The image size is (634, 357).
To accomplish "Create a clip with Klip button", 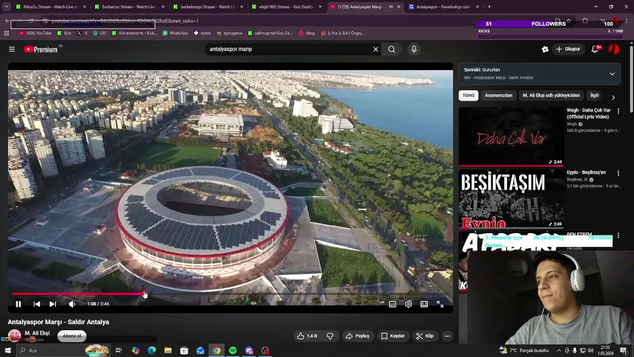I will coord(424,336).
